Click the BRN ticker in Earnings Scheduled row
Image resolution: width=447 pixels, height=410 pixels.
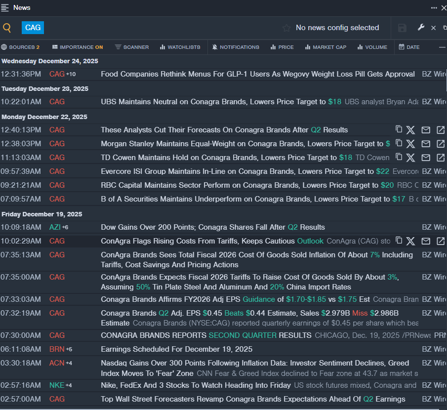57,349
